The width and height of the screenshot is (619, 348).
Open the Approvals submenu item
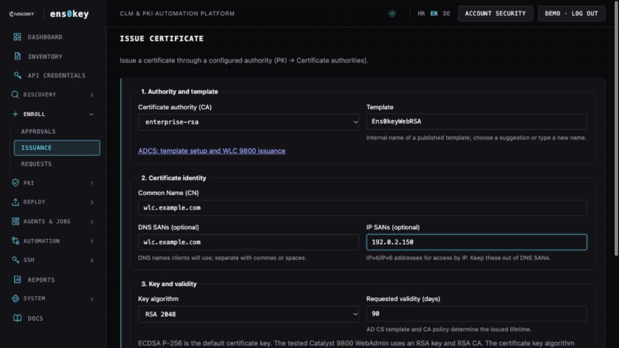(38, 131)
